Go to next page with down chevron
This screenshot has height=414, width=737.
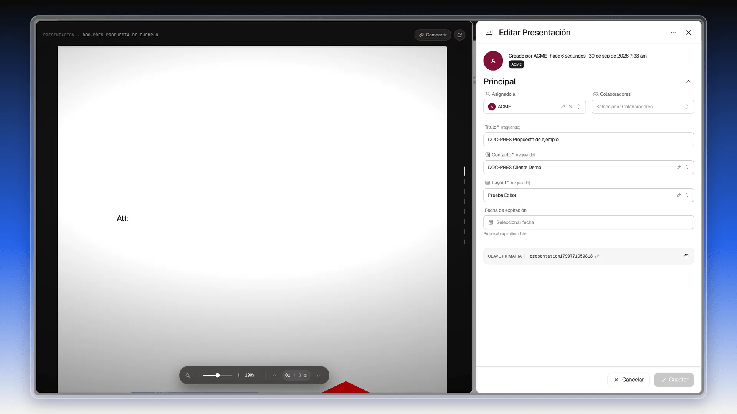click(x=318, y=375)
